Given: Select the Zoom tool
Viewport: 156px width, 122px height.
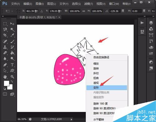Looking at the screenshot, I should (x=12, y=77).
